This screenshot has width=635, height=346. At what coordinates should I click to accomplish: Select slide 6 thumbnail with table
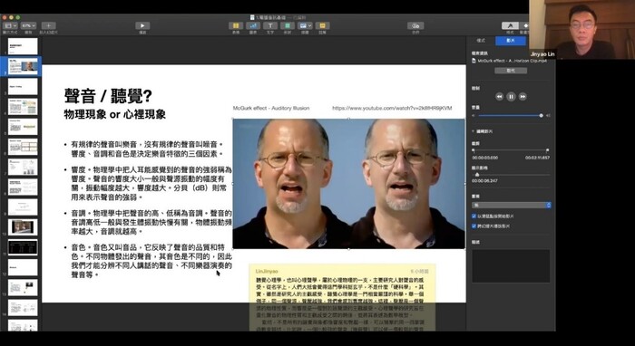tap(23, 147)
